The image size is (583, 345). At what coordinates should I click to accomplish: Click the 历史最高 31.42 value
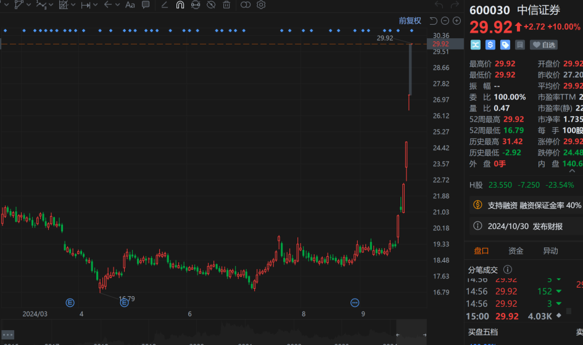click(512, 142)
